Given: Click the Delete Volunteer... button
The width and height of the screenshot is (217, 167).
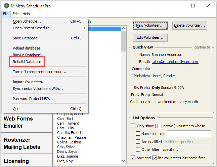Looking at the screenshot, I should point(189,25).
